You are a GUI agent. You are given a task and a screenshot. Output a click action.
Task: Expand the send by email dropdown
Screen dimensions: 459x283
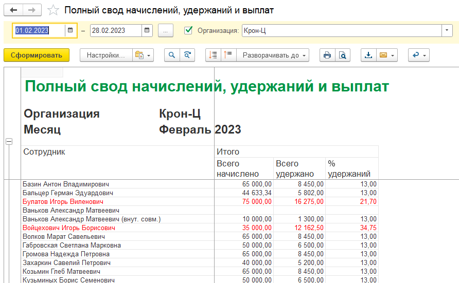point(386,55)
